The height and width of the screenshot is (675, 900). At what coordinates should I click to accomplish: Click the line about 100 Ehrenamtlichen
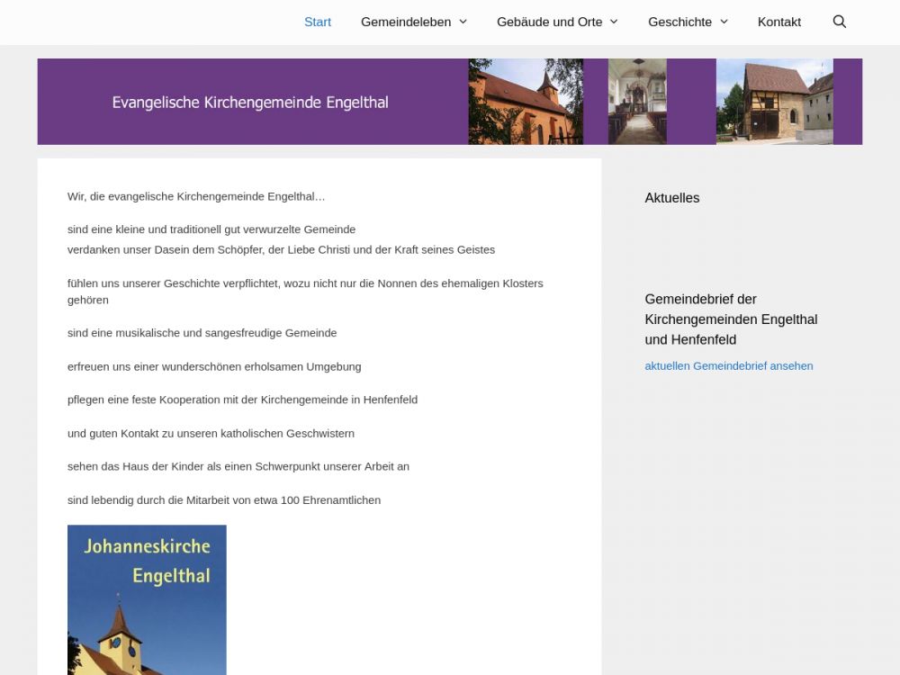(x=223, y=500)
